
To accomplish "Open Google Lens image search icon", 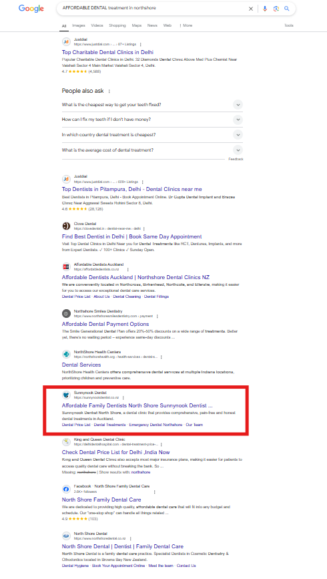I will (x=276, y=9).
